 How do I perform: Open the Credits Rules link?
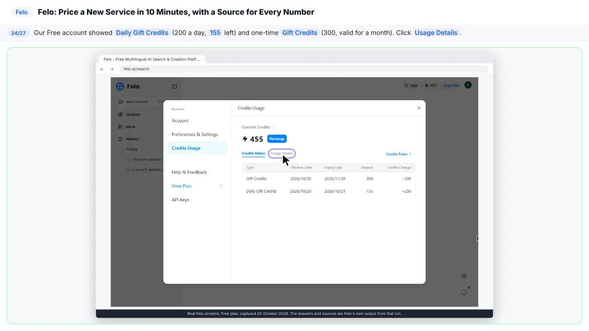[399, 154]
